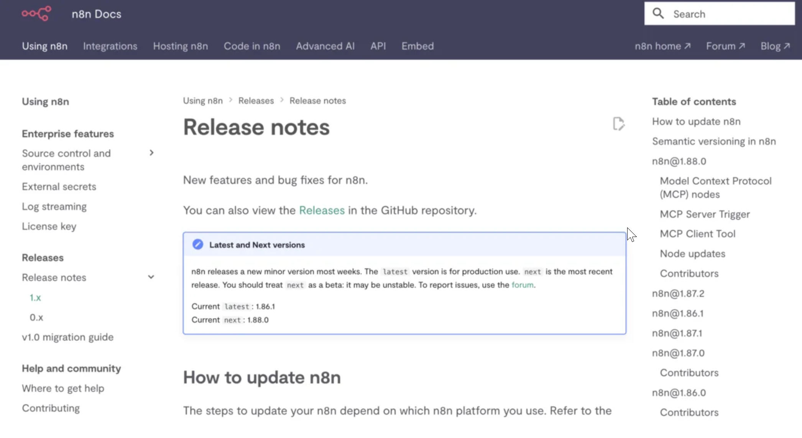Open External secrets in sidebar
The image size is (802, 438).
59,186
